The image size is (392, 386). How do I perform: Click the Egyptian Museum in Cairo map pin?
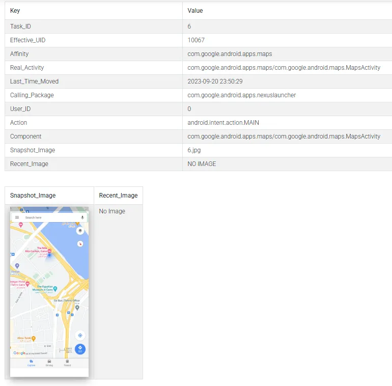(x=55, y=289)
